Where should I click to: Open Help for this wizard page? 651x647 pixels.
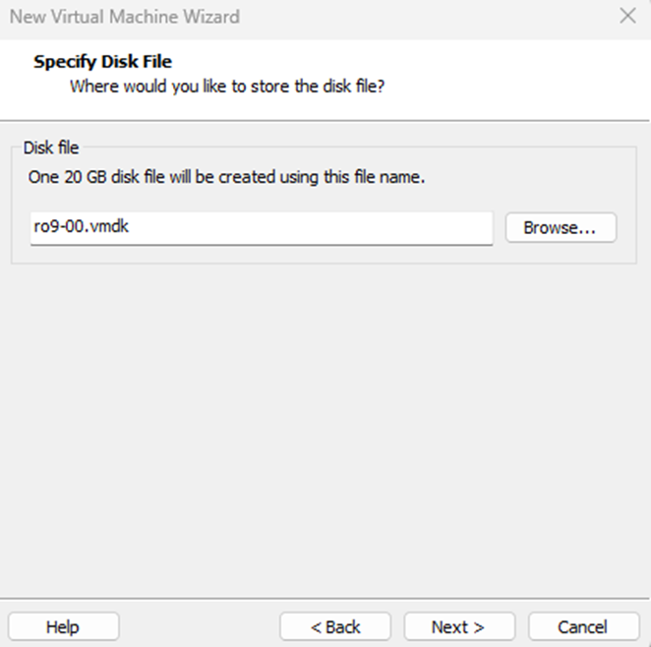(64, 626)
